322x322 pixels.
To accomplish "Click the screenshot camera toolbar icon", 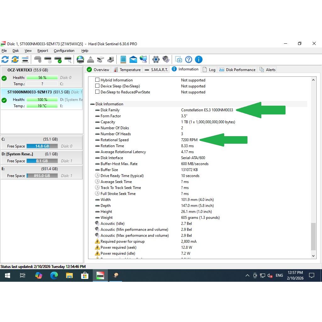I will click(179, 59).
